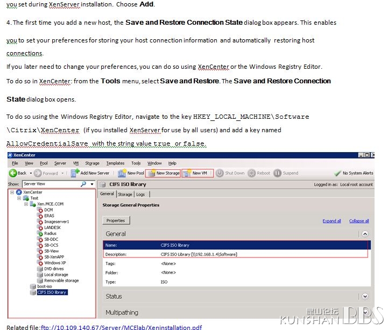Select the Description property row

click(x=237, y=254)
